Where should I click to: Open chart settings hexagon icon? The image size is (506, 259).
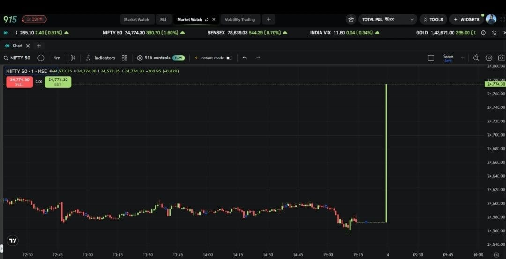[489, 58]
